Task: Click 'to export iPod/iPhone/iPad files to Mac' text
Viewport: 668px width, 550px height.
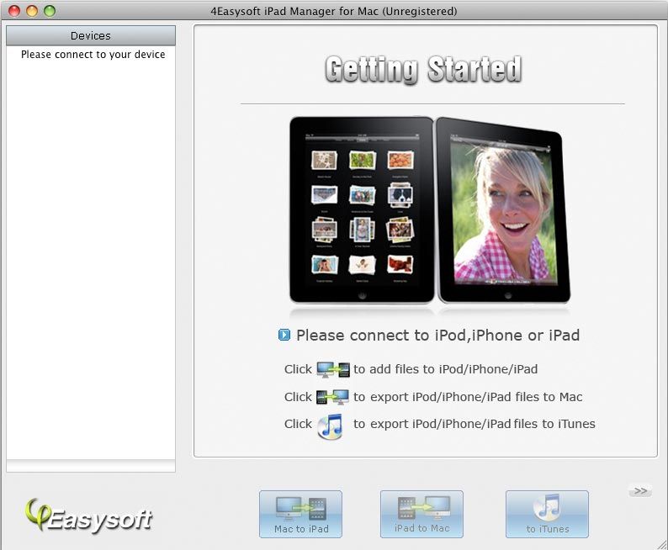Action: click(x=468, y=397)
